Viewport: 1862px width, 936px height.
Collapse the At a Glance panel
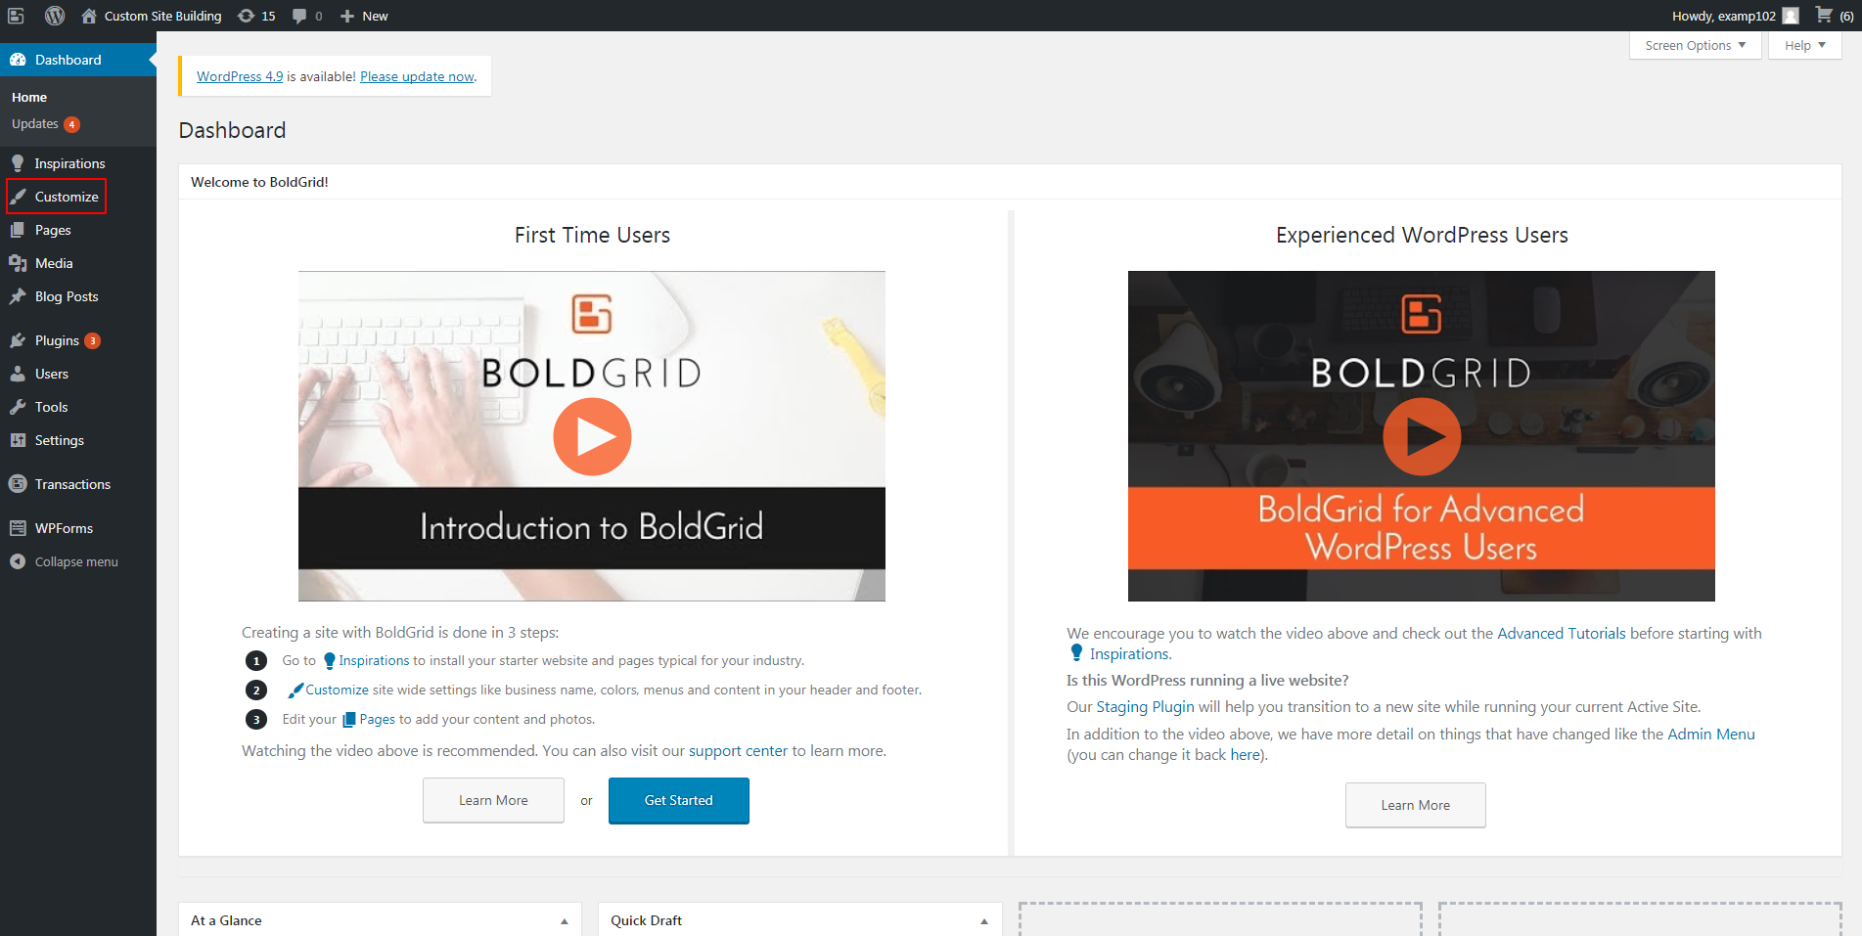pyautogui.click(x=564, y=921)
